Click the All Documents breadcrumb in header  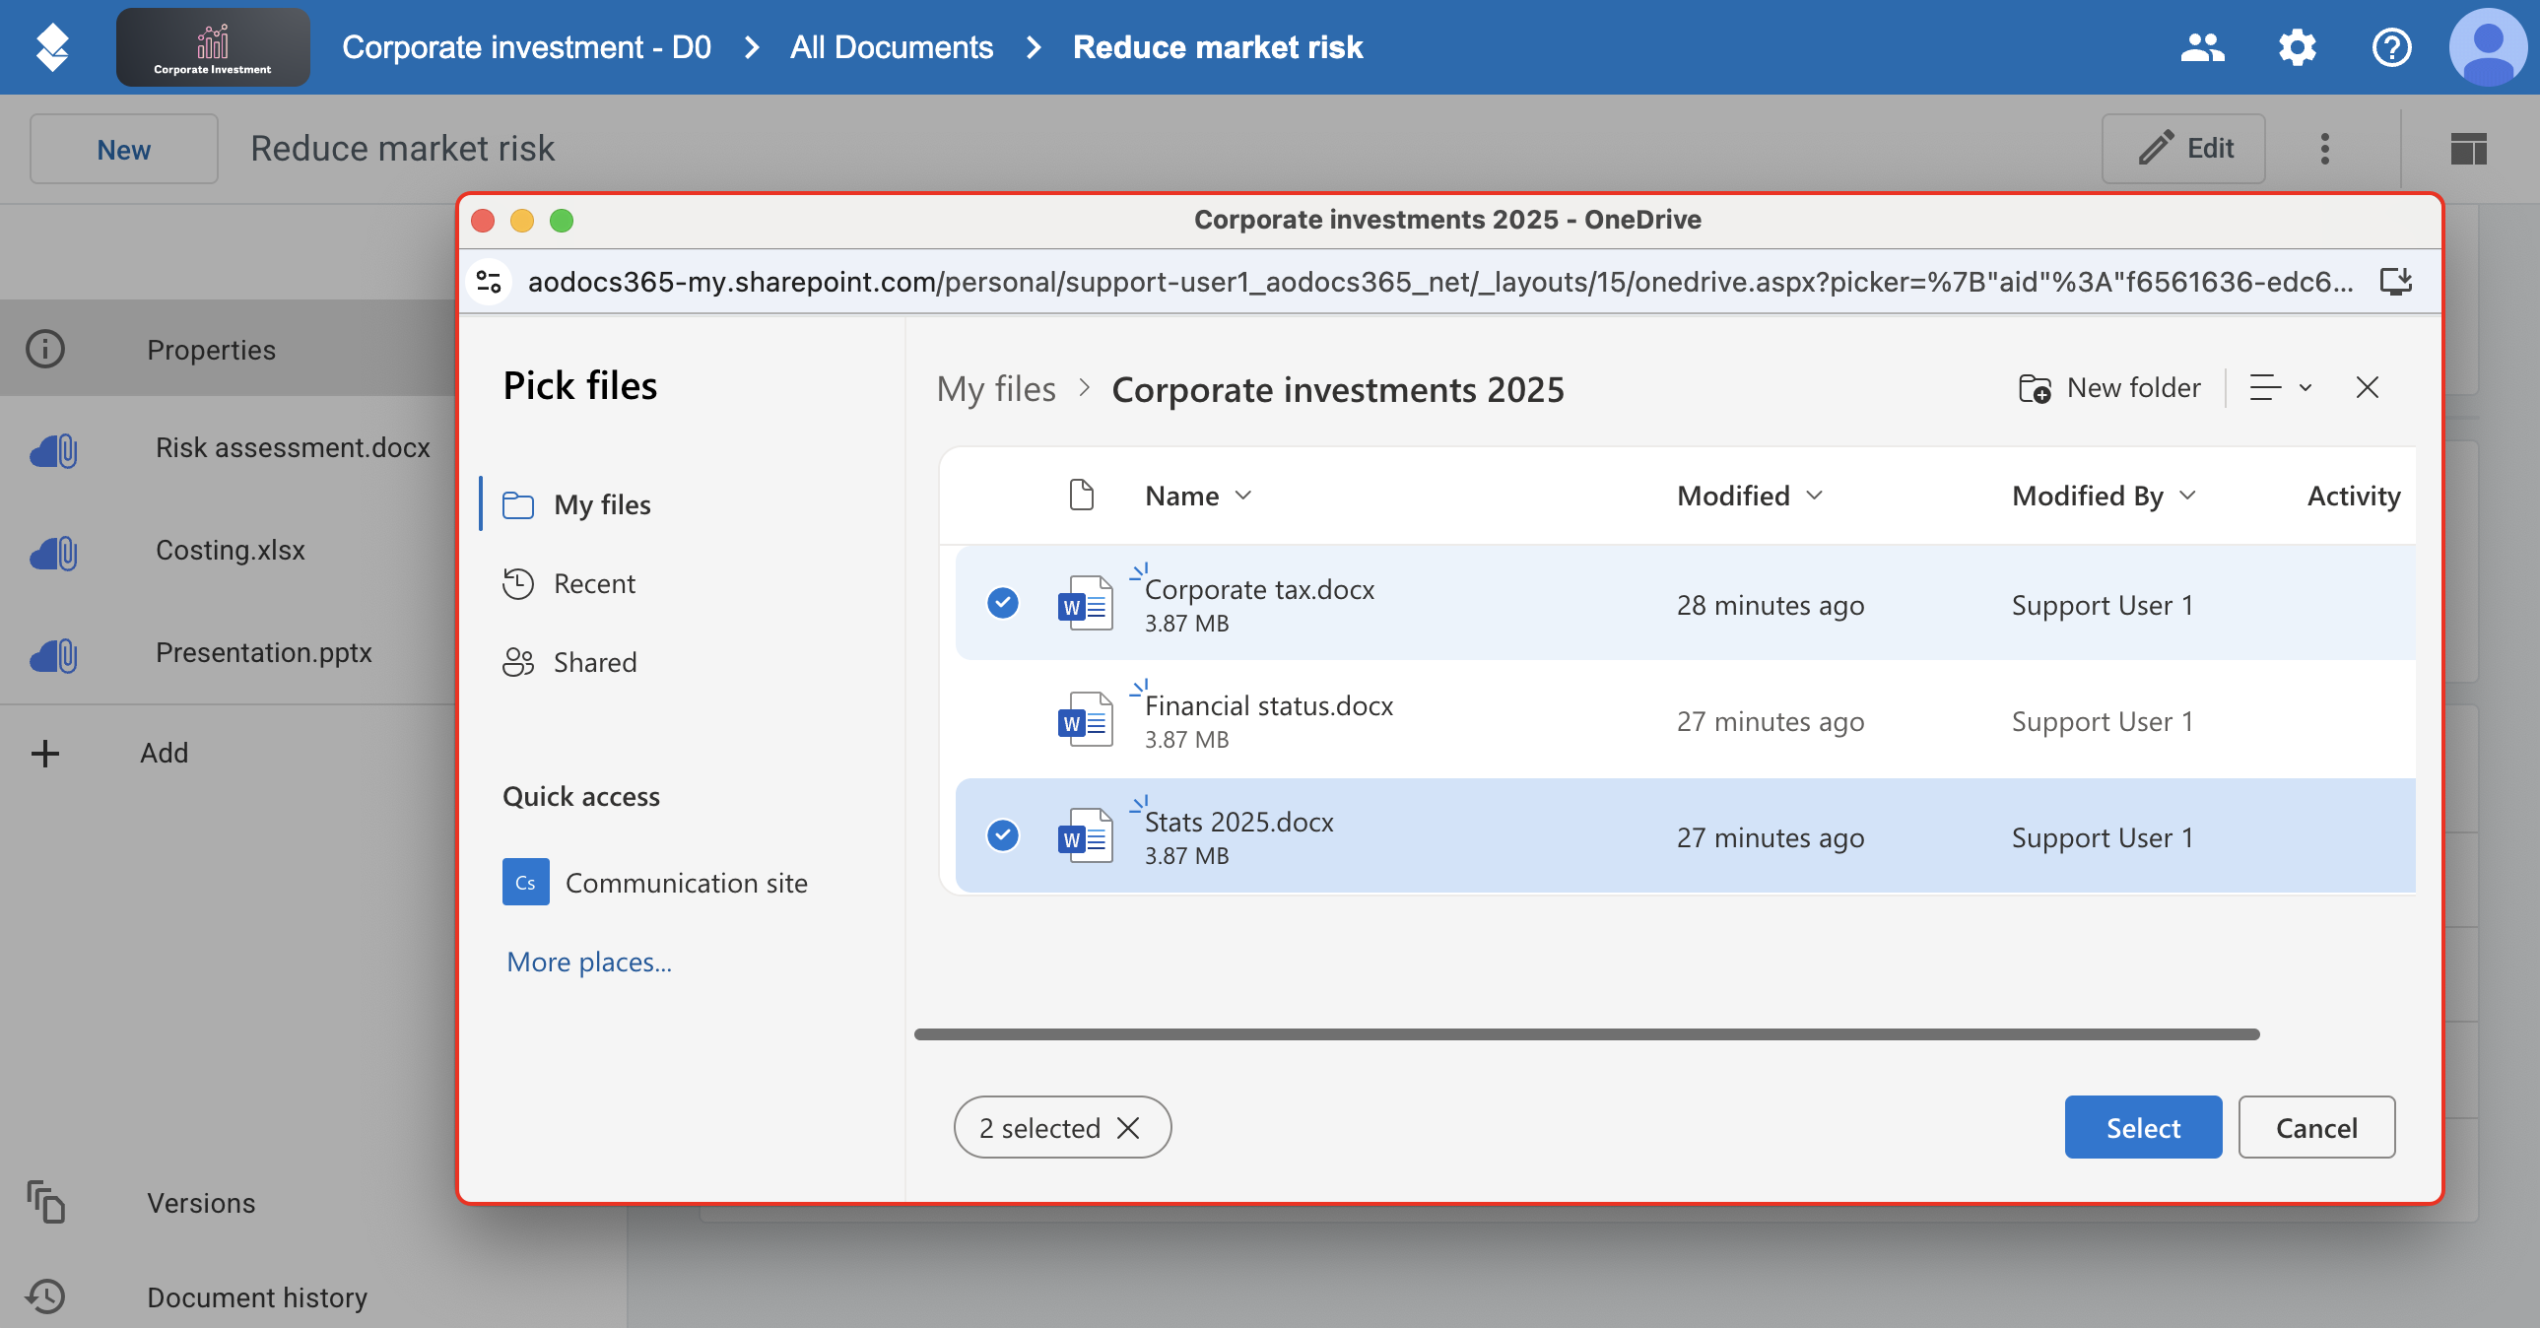(x=892, y=47)
